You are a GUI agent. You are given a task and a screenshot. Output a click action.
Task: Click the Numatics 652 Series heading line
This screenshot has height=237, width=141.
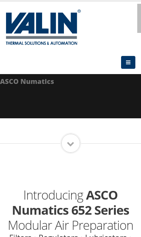71,211
